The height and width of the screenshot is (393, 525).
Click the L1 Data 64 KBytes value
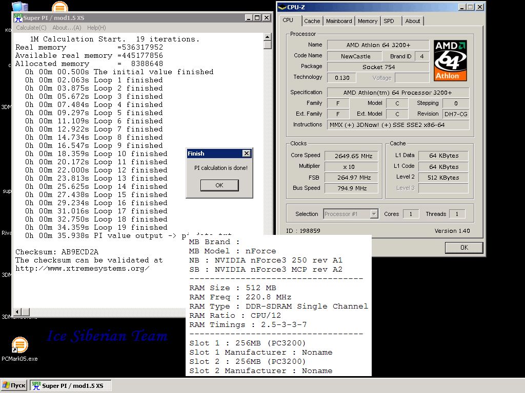(x=443, y=156)
